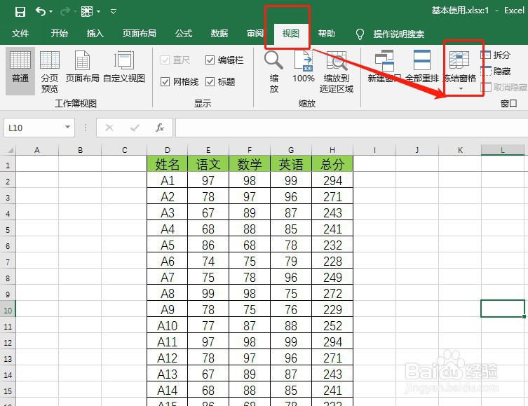The height and width of the screenshot is (406, 528).
Task: Click the lightbulb tell-me icon
Action: [360, 34]
